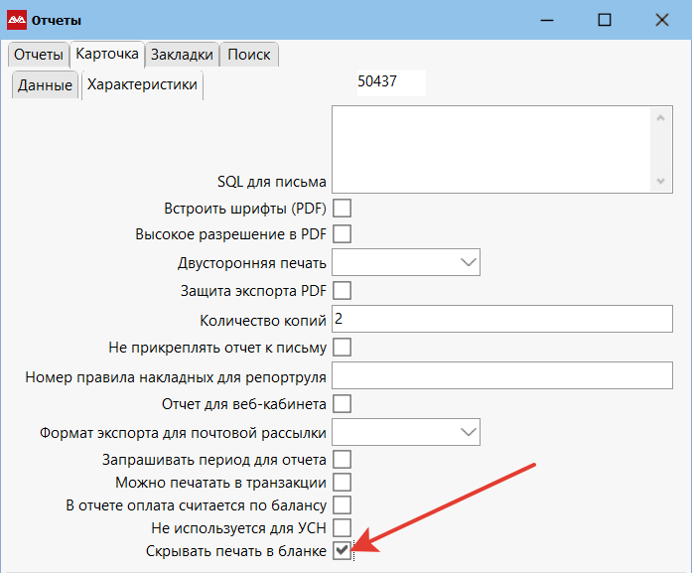Uncheck Скрывать печать в бланке

pos(343,550)
